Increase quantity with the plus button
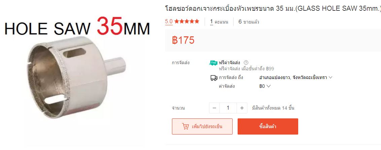The height and width of the screenshot is (150, 381). [x=242, y=108]
